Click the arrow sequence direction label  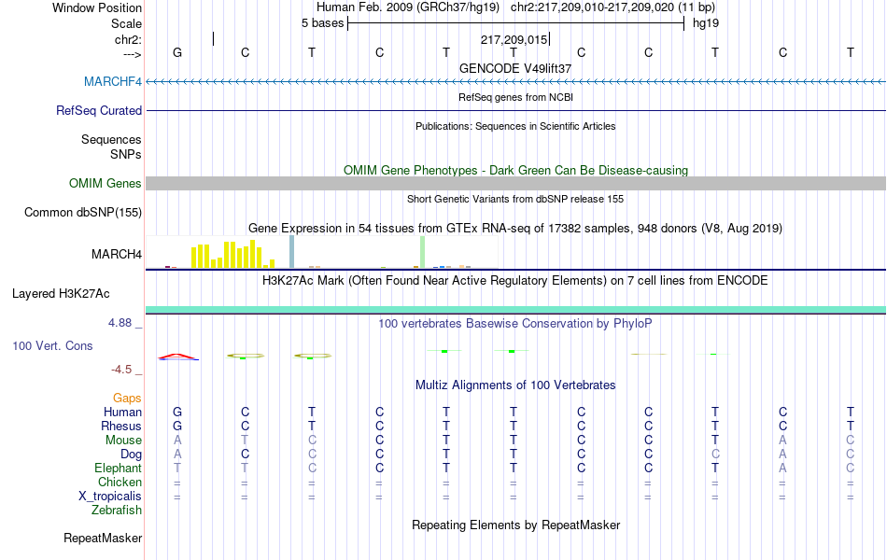pos(132,54)
